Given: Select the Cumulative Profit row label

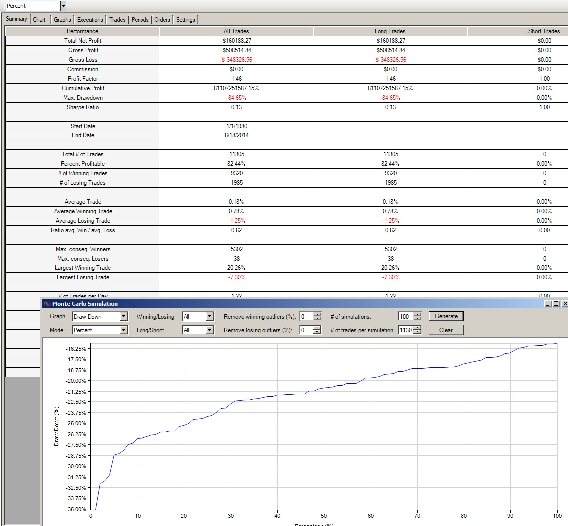Looking at the screenshot, I should tap(83, 88).
